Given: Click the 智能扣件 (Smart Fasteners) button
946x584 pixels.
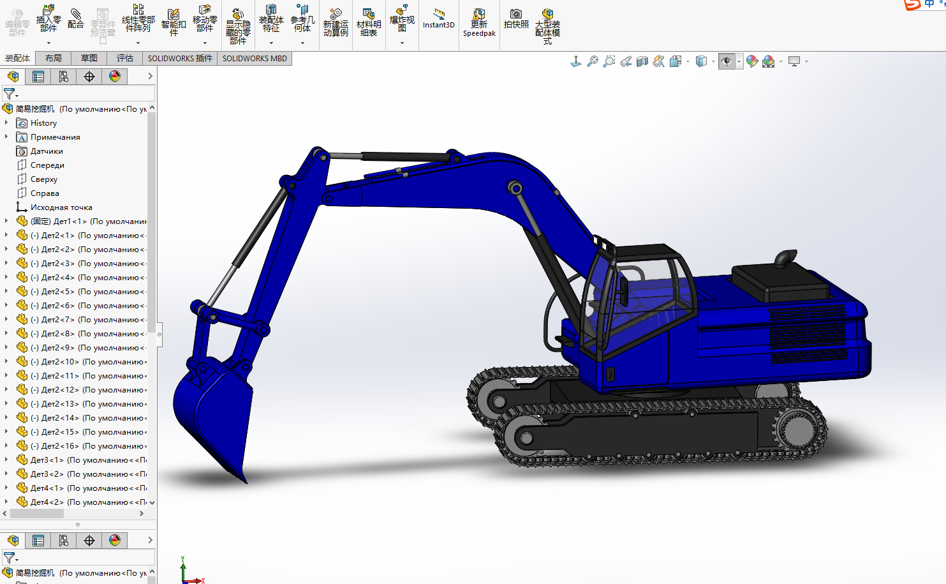Looking at the screenshot, I should (174, 22).
